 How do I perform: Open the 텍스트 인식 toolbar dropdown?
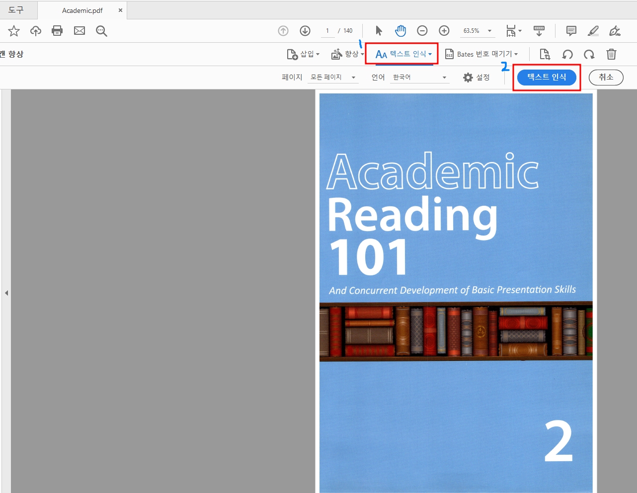point(403,54)
